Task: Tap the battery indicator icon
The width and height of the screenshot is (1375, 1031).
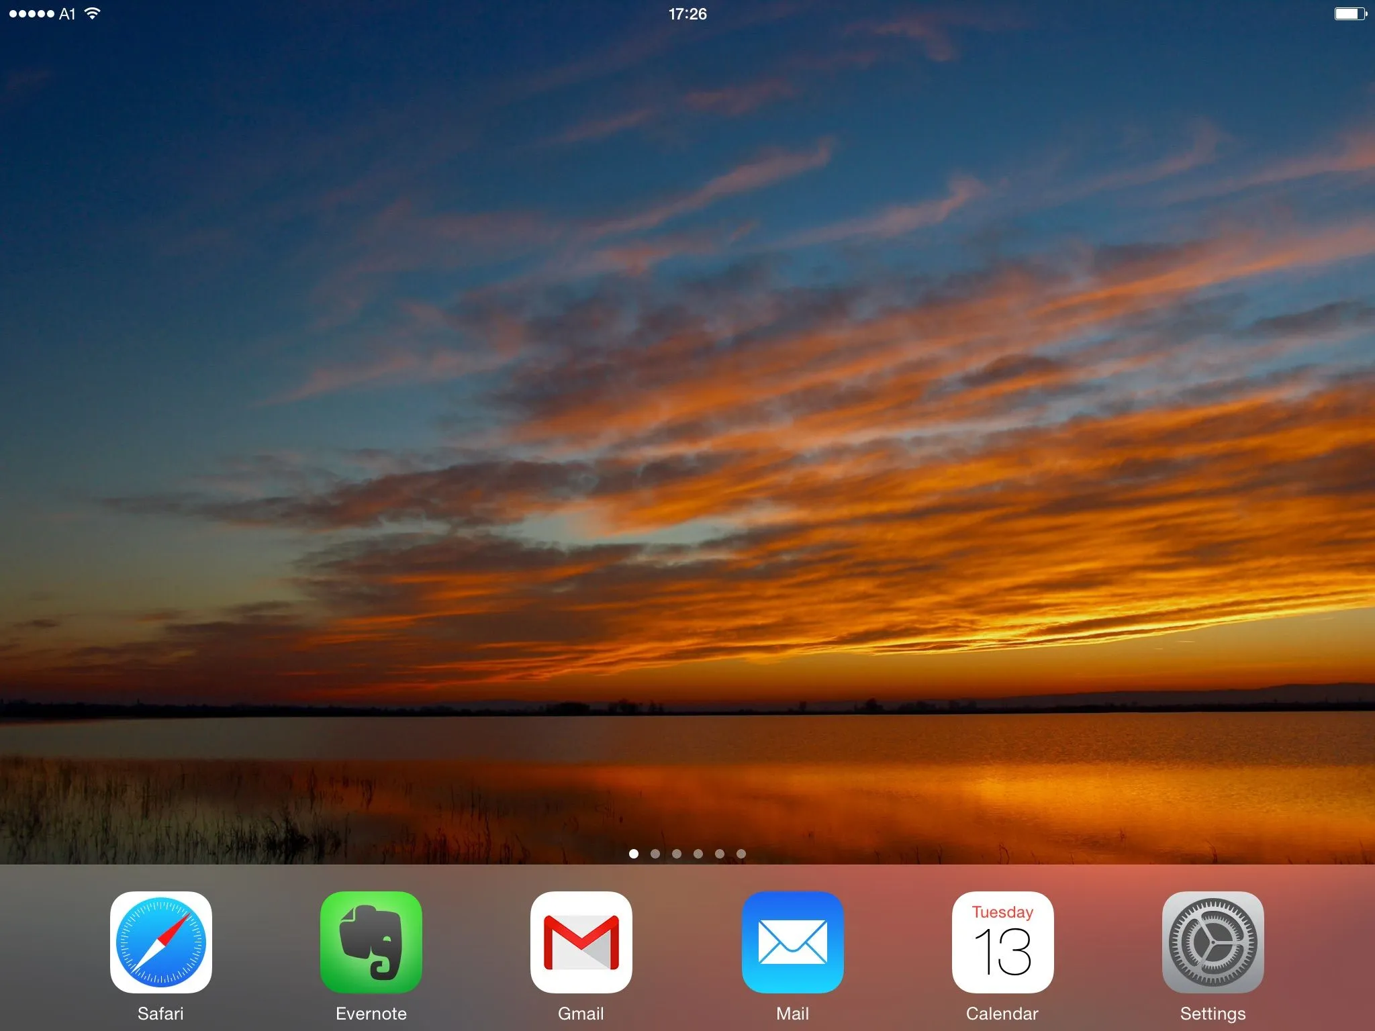Action: point(1349,13)
